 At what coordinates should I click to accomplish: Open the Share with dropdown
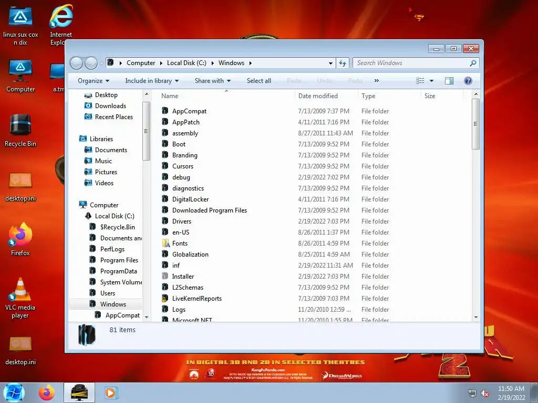pos(212,81)
